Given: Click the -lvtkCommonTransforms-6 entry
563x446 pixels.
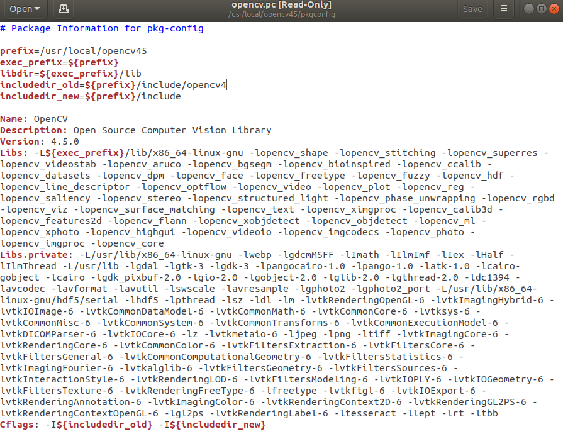Looking at the screenshot, I should pyautogui.click(x=274, y=323).
